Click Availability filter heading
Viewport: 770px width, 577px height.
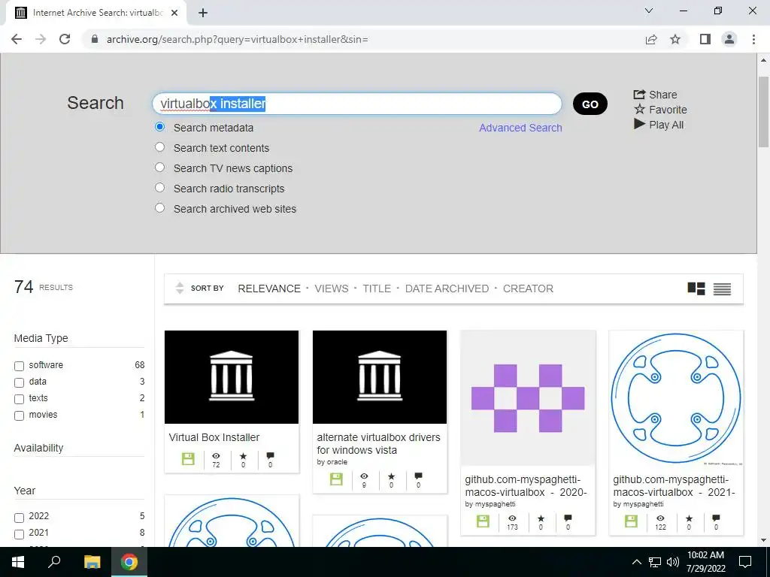pos(38,448)
